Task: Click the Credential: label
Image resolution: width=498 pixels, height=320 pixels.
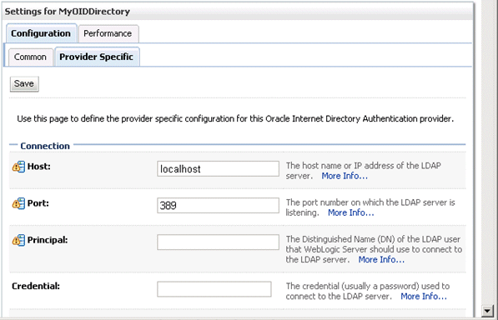Action: click(x=36, y=286)
